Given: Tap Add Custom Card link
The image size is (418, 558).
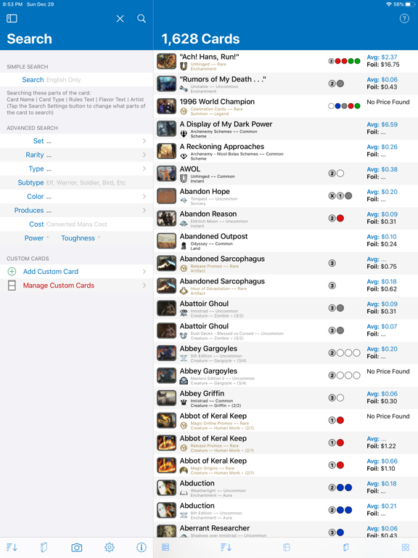Looking at the screenshot, I should click(51, 272).
